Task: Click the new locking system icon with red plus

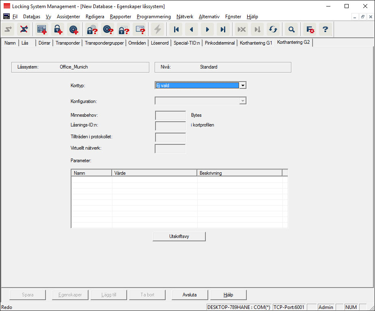Action: tap(42, 30)
